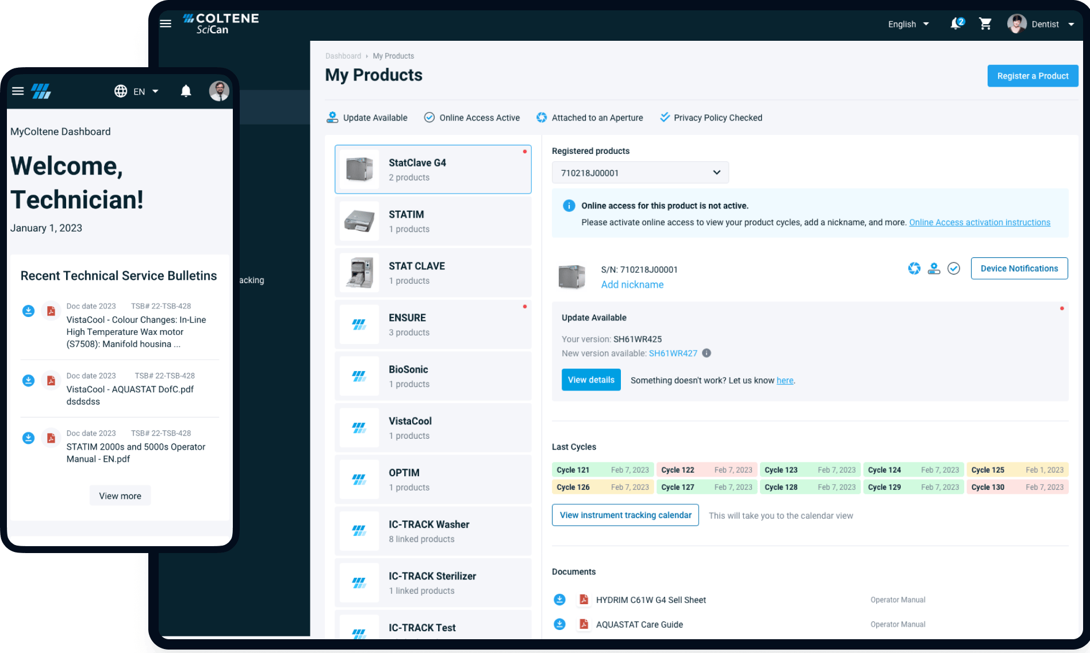Screen dimensions: 1090x653
Task: Click the Attached to an Aperture legend icon
Action: click(x=542, y=117)
